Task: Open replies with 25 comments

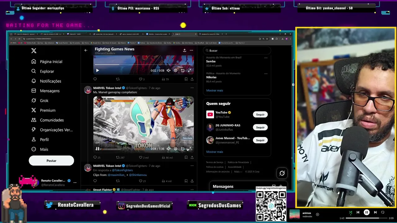Action: [x=97, y=157]
